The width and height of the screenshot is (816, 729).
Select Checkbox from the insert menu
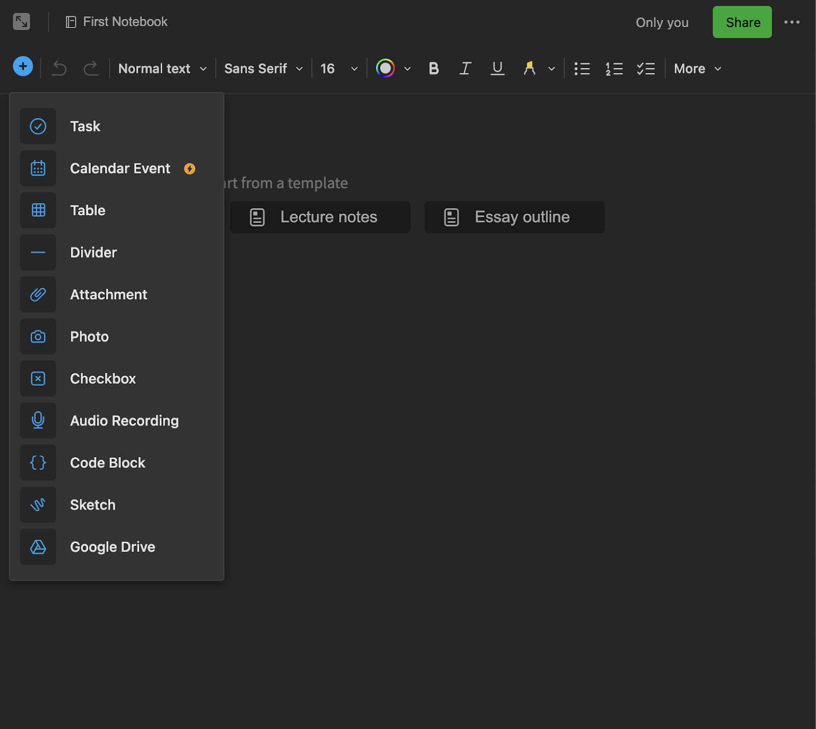point(117,379)
